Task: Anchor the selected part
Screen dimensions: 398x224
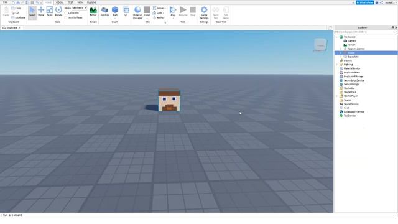Action: [x=159, y=18]
